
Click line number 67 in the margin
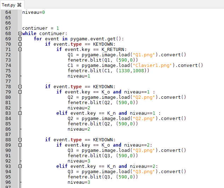[x=8, y=28]
